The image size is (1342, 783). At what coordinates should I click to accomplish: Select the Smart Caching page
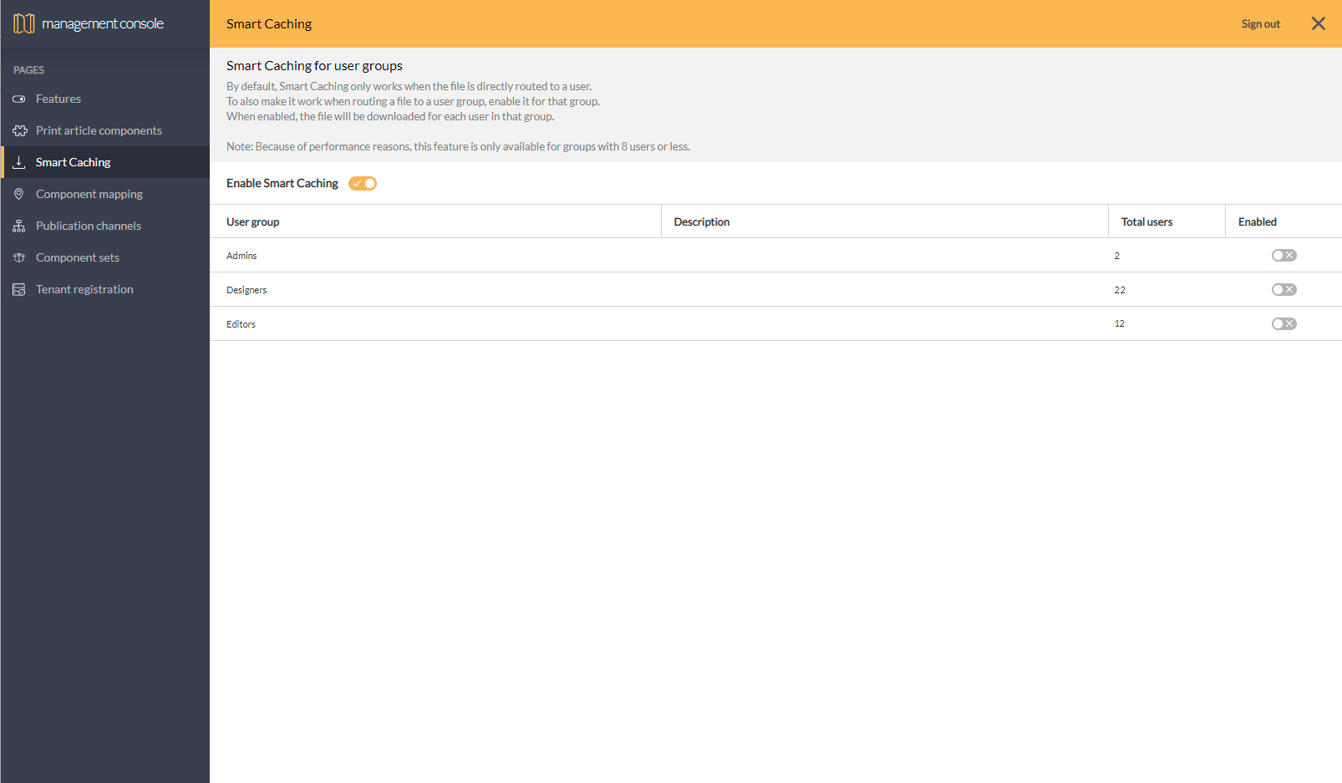(x=105, y=162)
